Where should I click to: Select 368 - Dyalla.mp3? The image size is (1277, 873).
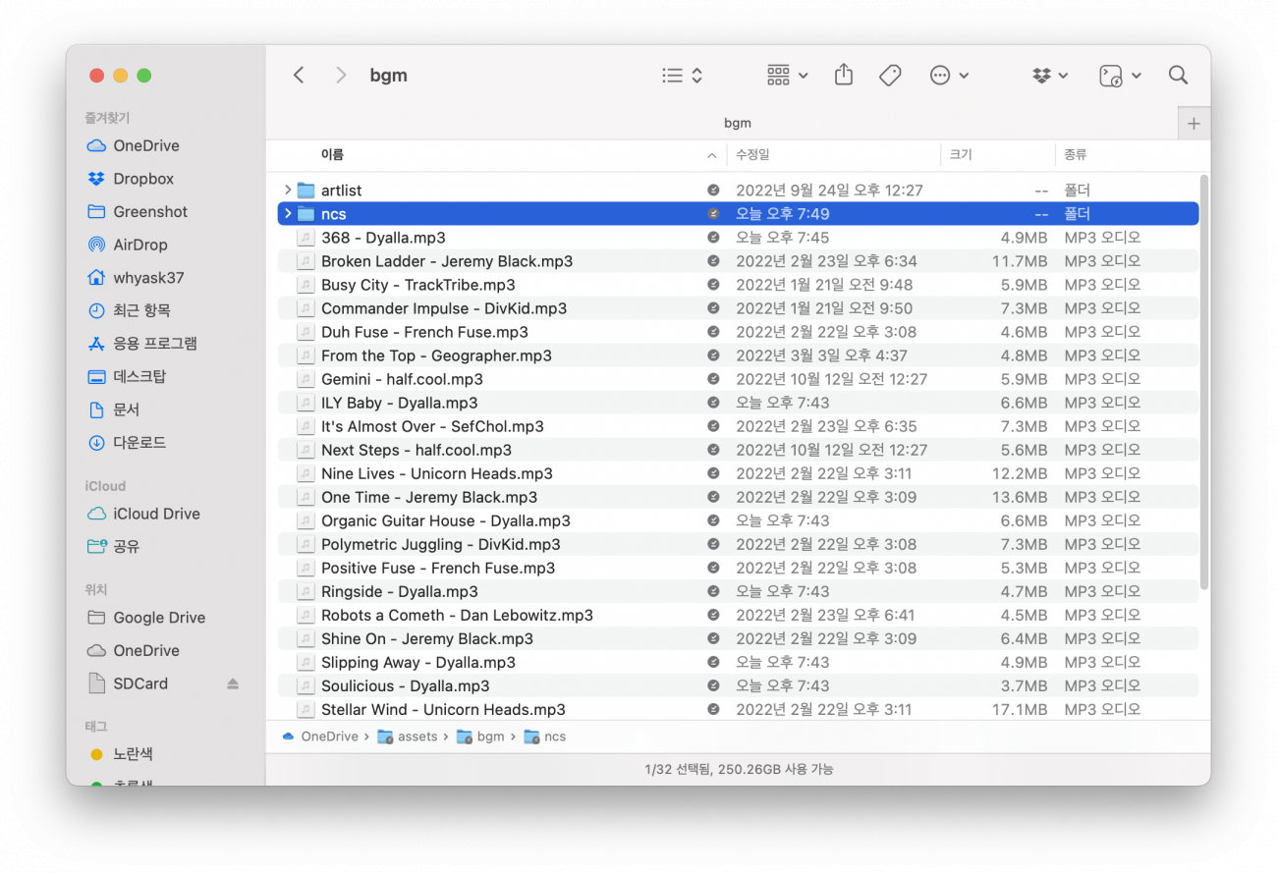738,238
